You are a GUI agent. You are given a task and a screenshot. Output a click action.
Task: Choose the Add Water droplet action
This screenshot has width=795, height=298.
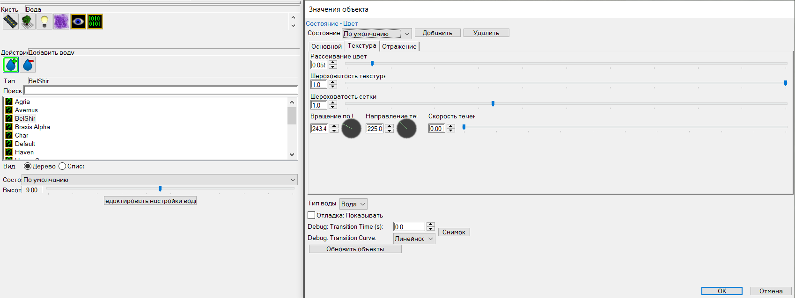tap(11, 65)
